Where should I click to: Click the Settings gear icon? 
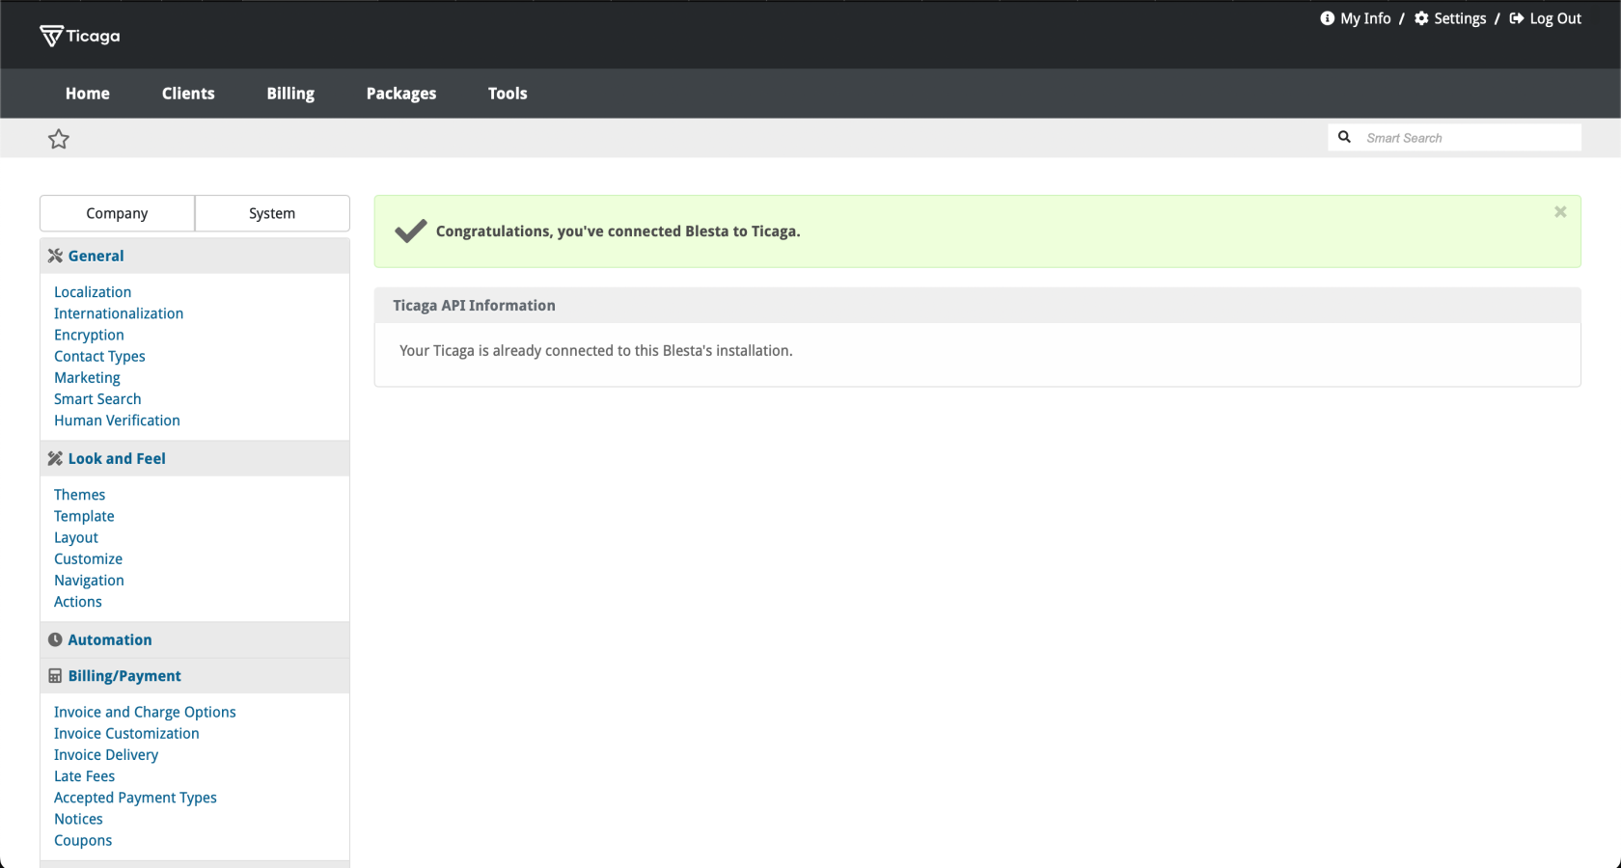click(x=1421, y=18)
